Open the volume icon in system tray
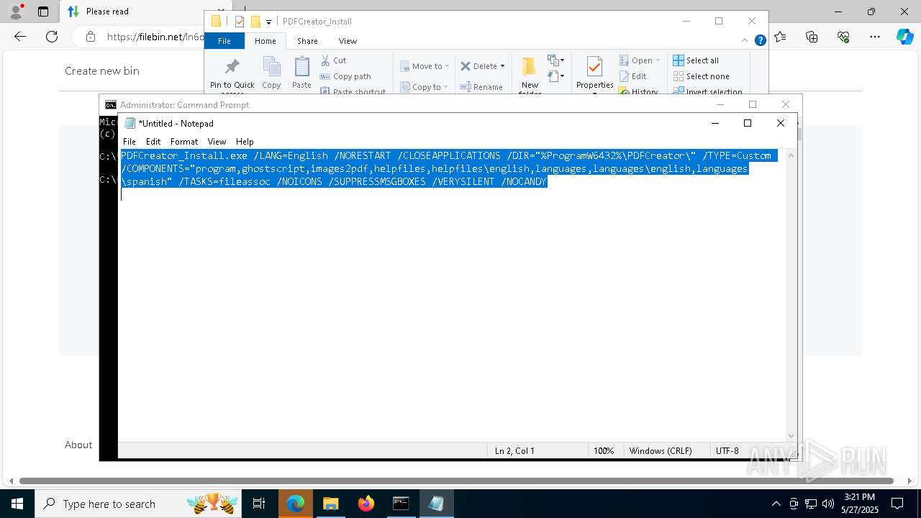This screenshot has height=518, width=921. click(828, 504)
